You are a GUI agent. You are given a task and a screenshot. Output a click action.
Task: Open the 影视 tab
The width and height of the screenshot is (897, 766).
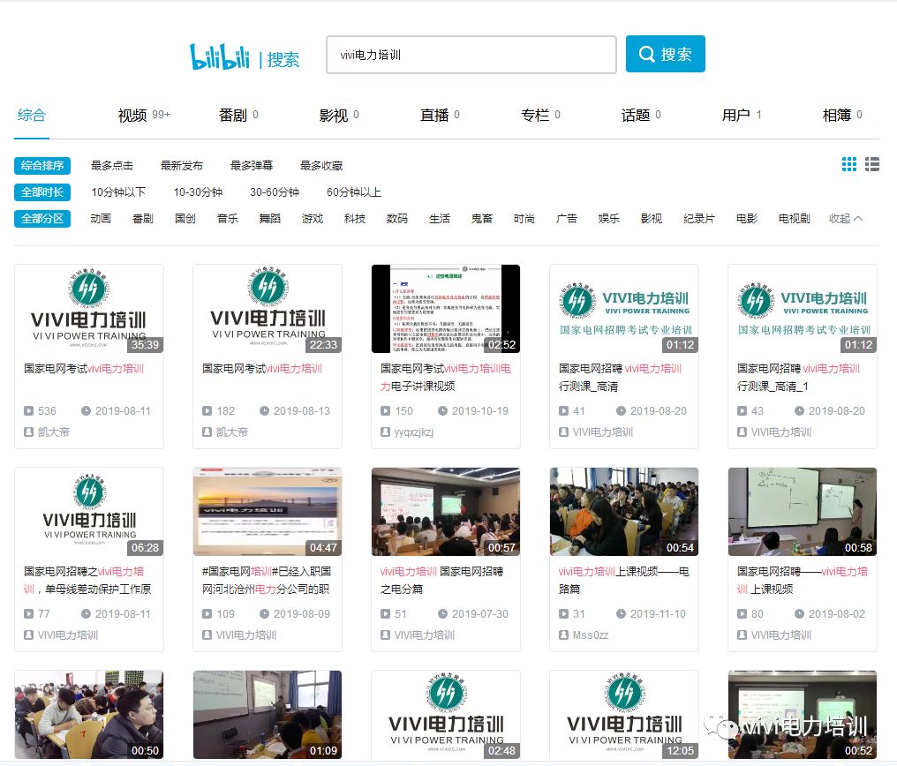point(339,115)
